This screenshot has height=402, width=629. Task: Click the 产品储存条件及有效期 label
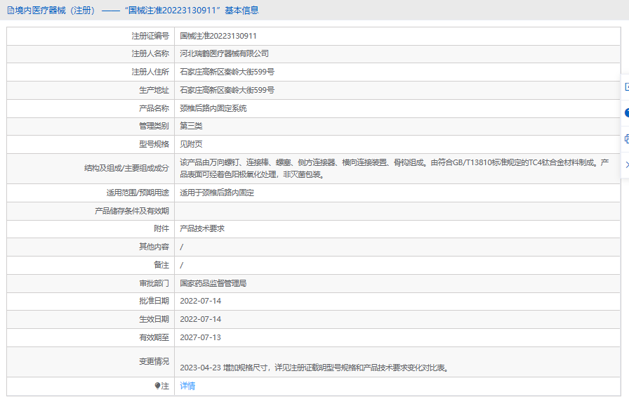click(x=132, y=211)
